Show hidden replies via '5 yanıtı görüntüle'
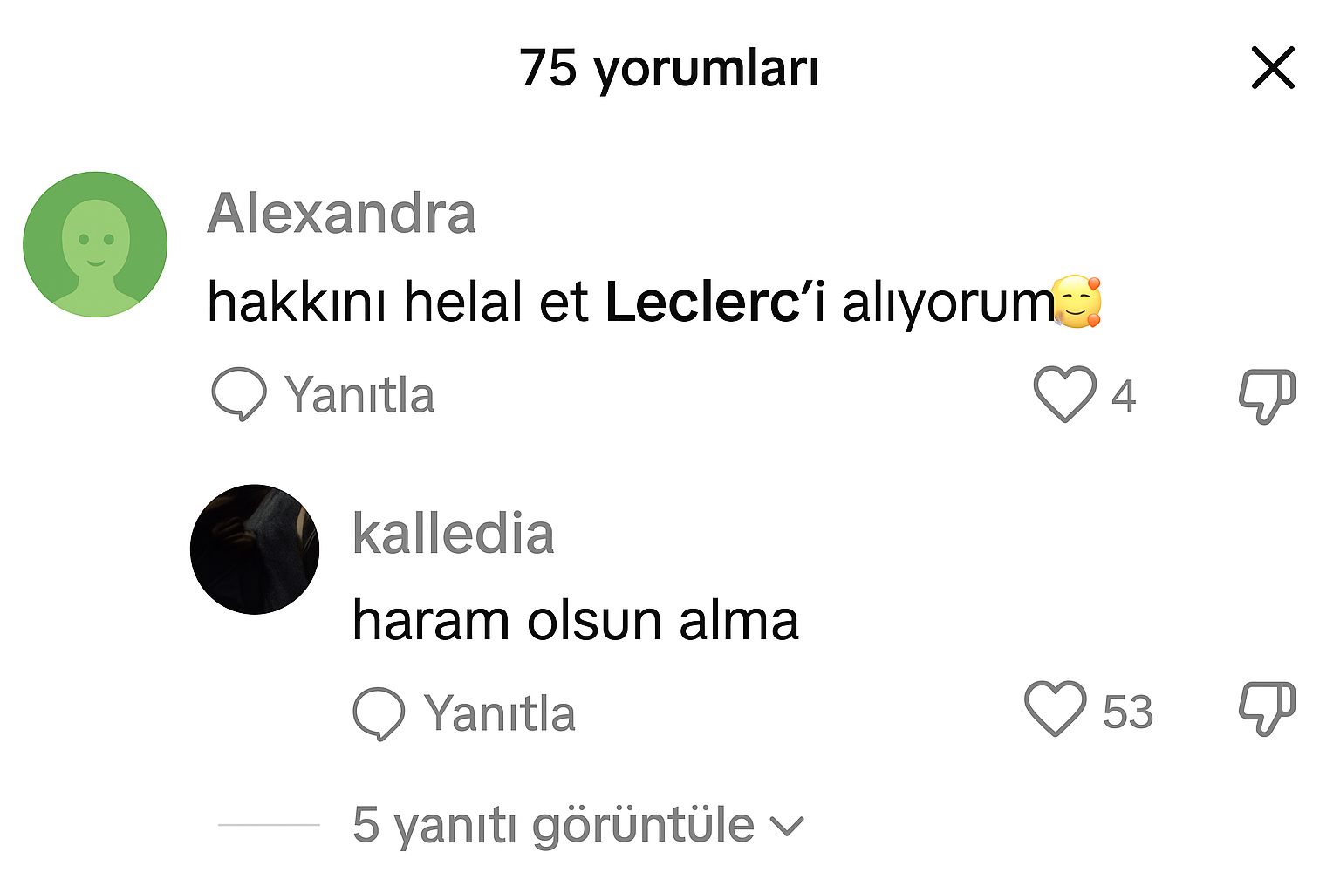Image resolution: width=1340 pixels, height=893 pixels. pyautogui.click(x=553, y=825)
